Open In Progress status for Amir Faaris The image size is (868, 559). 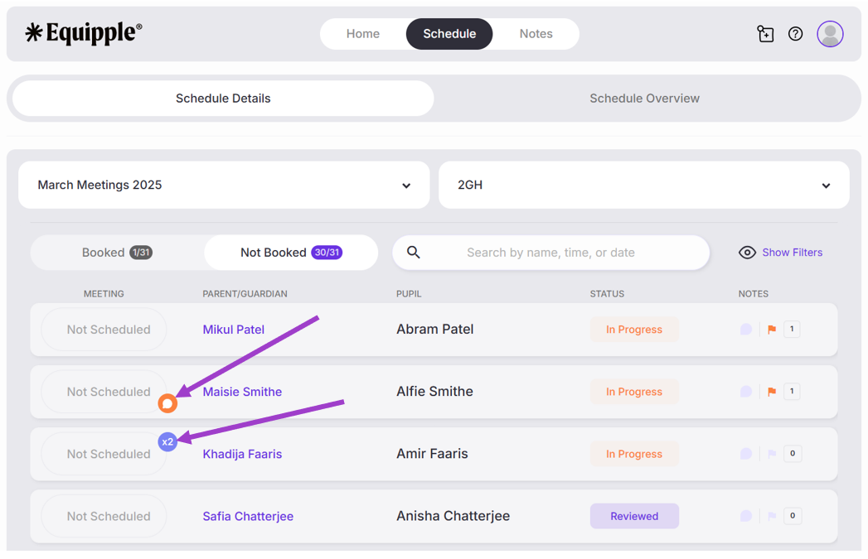coord(634,454)
